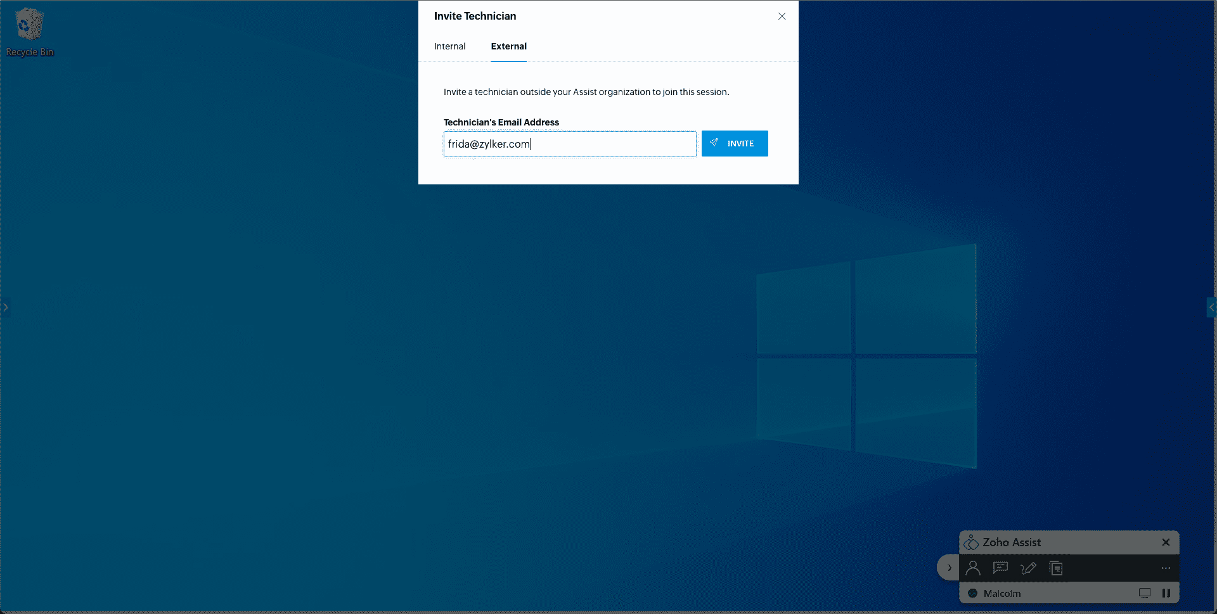
Task: Switch to the Internal tab
Action: pyautogui.click(x=449, y=46)
